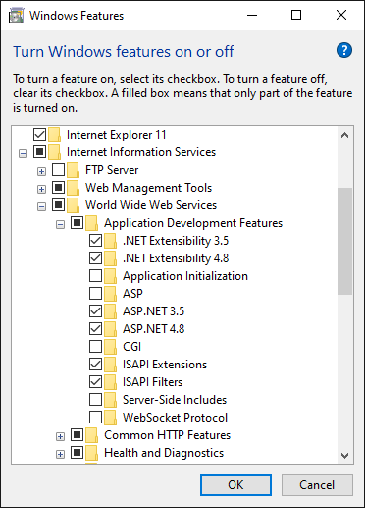Screen dimensions: 365x508
Task: Click the Web Management Tools folder icon
Action: pos(73,188)
